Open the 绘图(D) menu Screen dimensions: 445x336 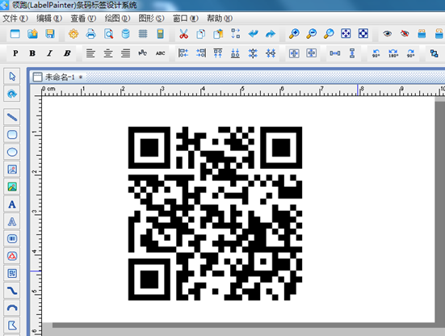pyautogui.click(x=117, y=19)
